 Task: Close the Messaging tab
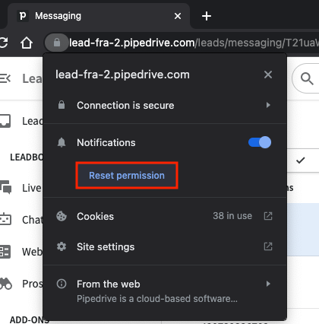(178, 16)
